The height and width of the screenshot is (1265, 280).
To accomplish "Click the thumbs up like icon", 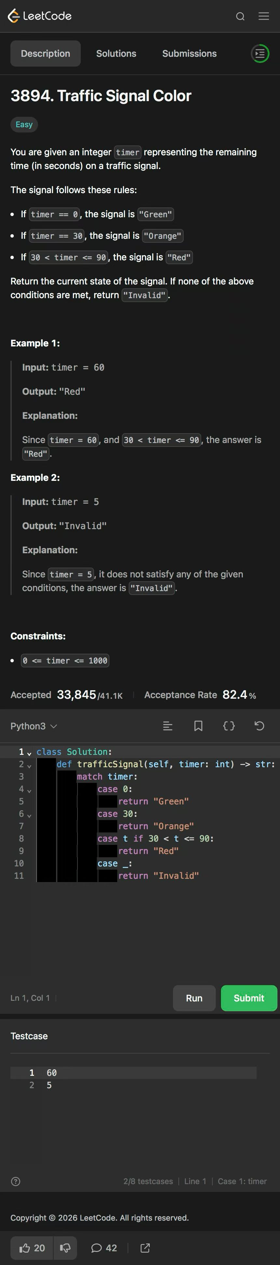I will [24, 1248].
